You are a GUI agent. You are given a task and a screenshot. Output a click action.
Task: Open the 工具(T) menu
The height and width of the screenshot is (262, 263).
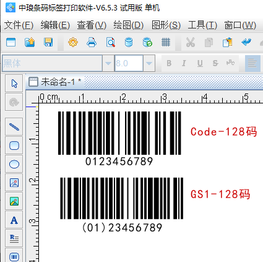[202, 25]
